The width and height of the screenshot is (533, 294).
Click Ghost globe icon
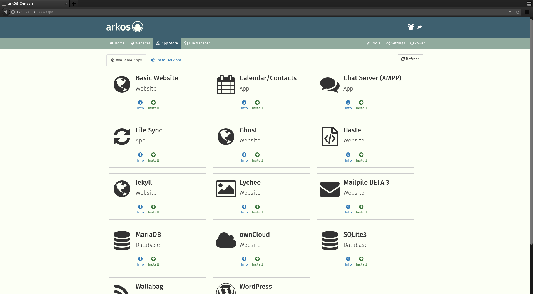click(x=226, y=137)
